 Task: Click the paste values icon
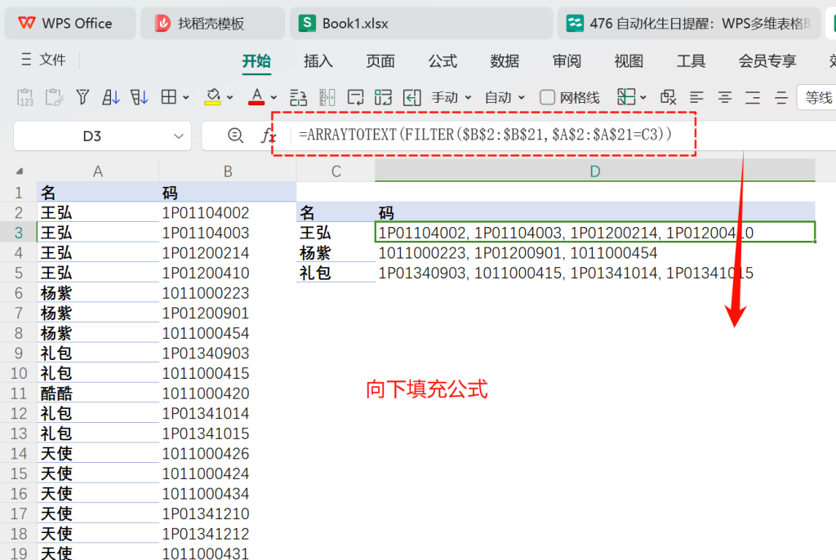coord(25,98)
